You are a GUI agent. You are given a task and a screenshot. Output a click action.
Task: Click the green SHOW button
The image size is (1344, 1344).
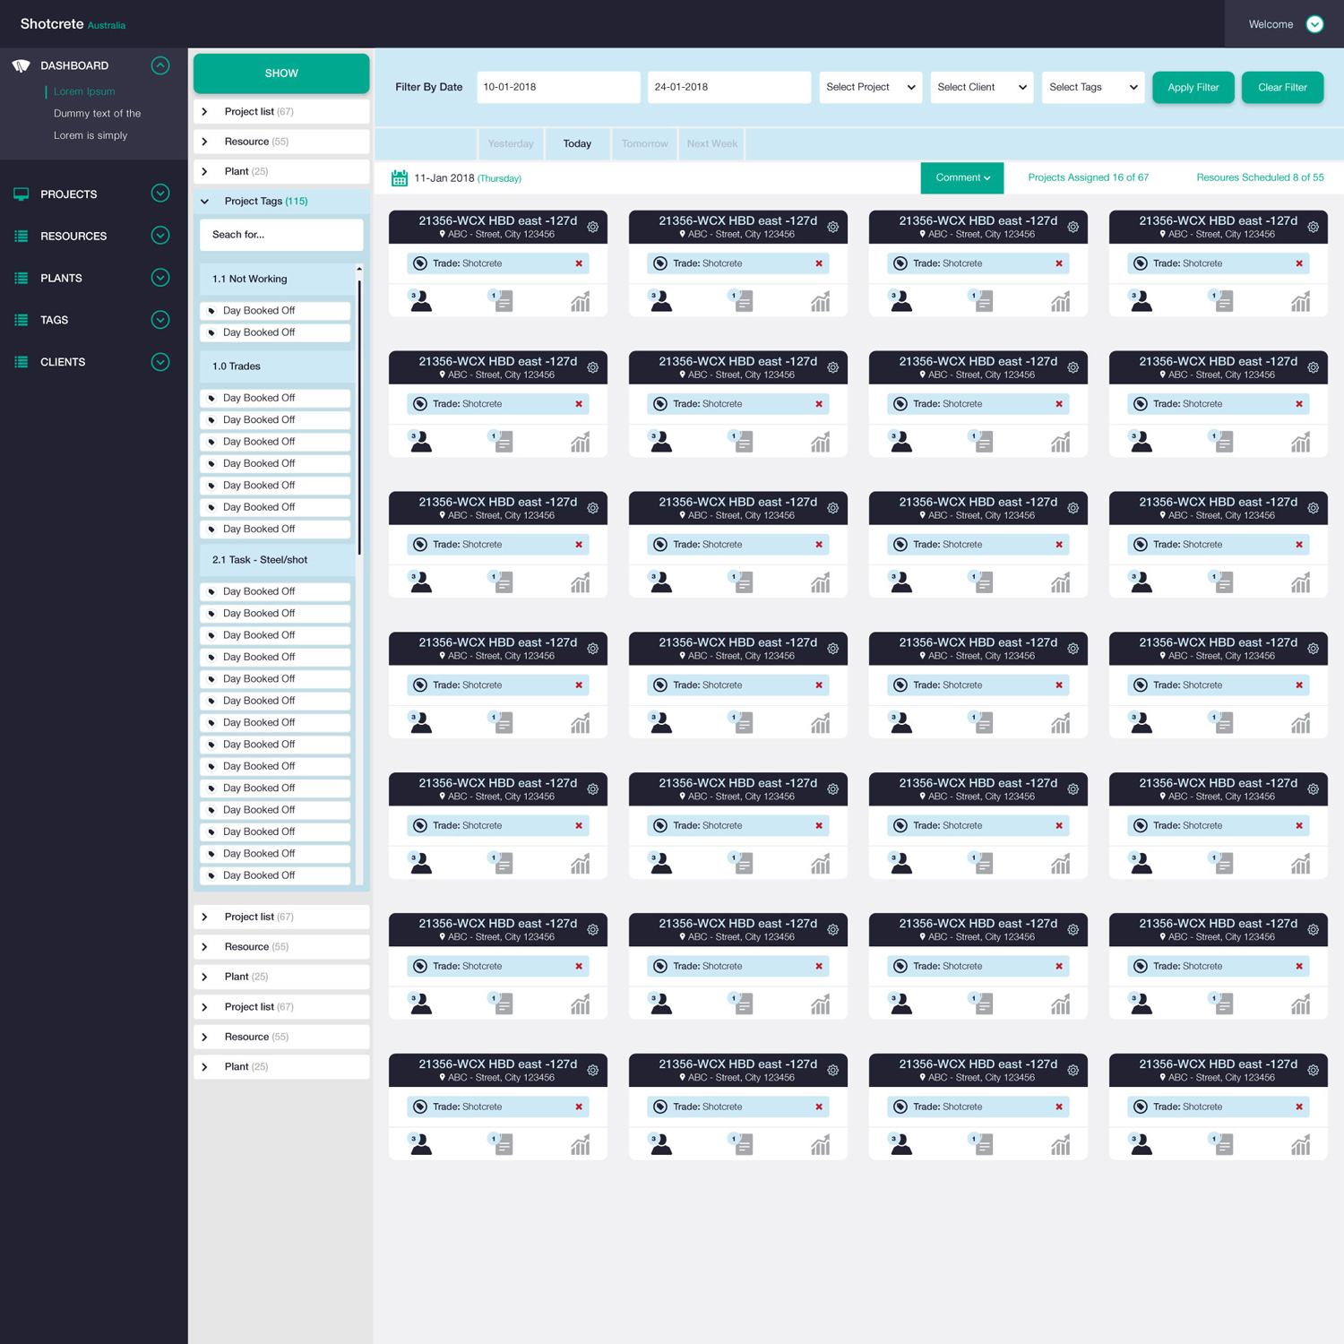pos(281,73)
